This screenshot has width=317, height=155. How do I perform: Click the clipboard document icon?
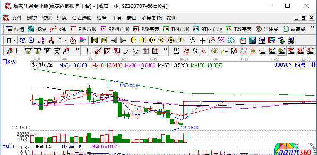click(x=31, y=41)
